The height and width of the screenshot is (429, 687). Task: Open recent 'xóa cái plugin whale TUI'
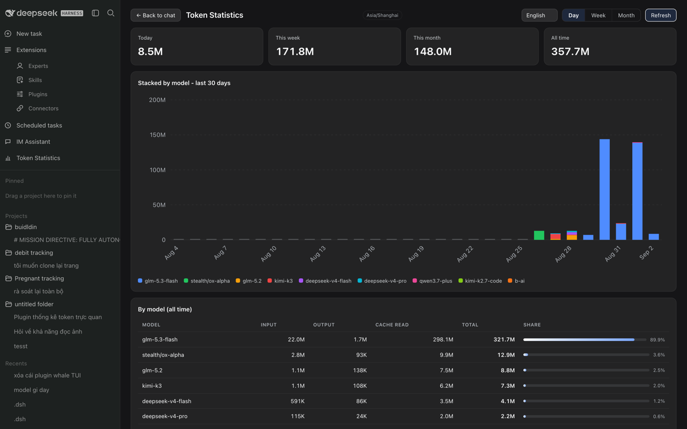tap(47, 375)
